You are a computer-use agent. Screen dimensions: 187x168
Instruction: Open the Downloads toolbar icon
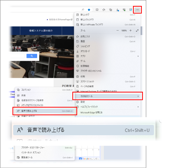(x=118, y=10)
